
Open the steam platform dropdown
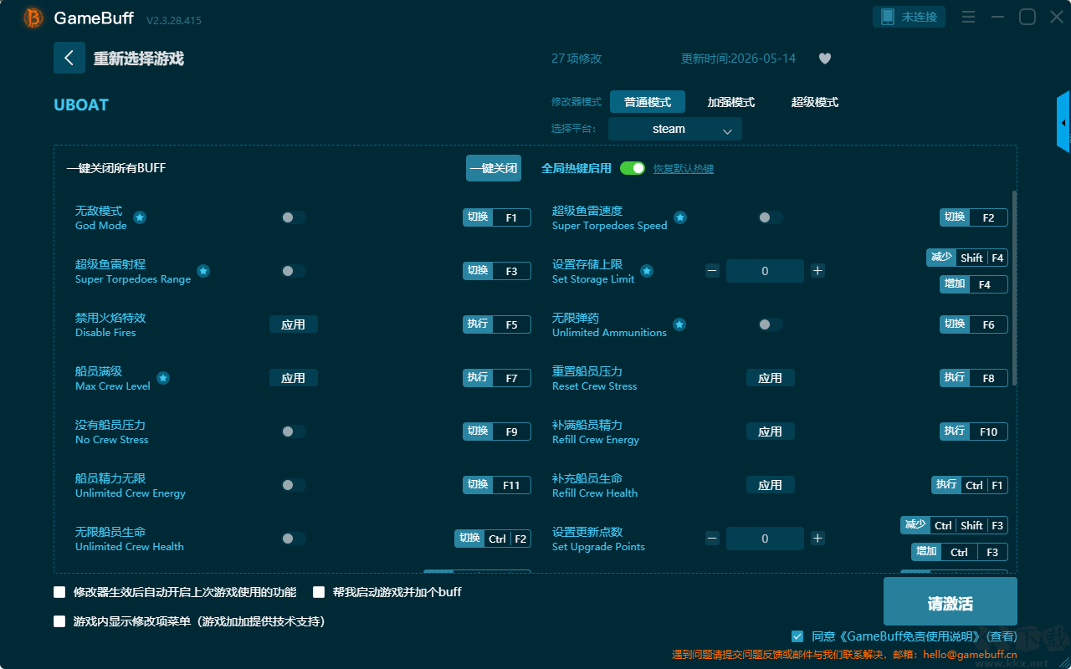coord(675,129)
